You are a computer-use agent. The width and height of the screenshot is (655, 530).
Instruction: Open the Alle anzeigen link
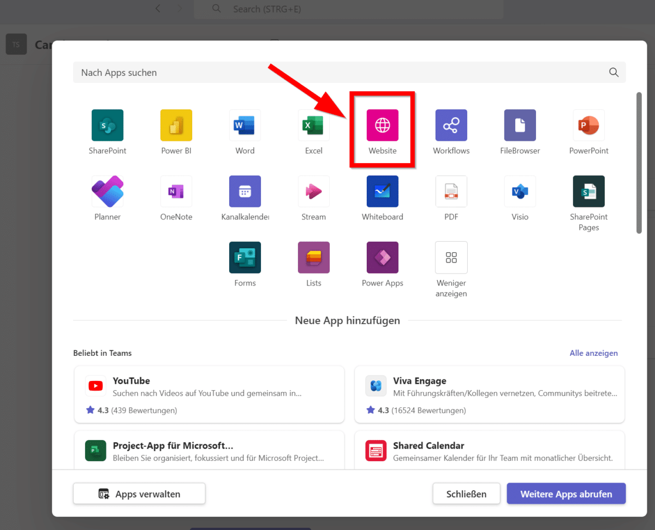(594, 353)
